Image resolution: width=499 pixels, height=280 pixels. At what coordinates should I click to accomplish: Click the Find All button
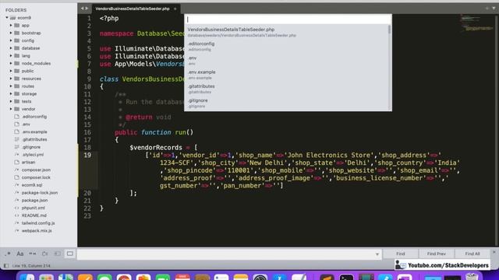click(x=472, y=254)
